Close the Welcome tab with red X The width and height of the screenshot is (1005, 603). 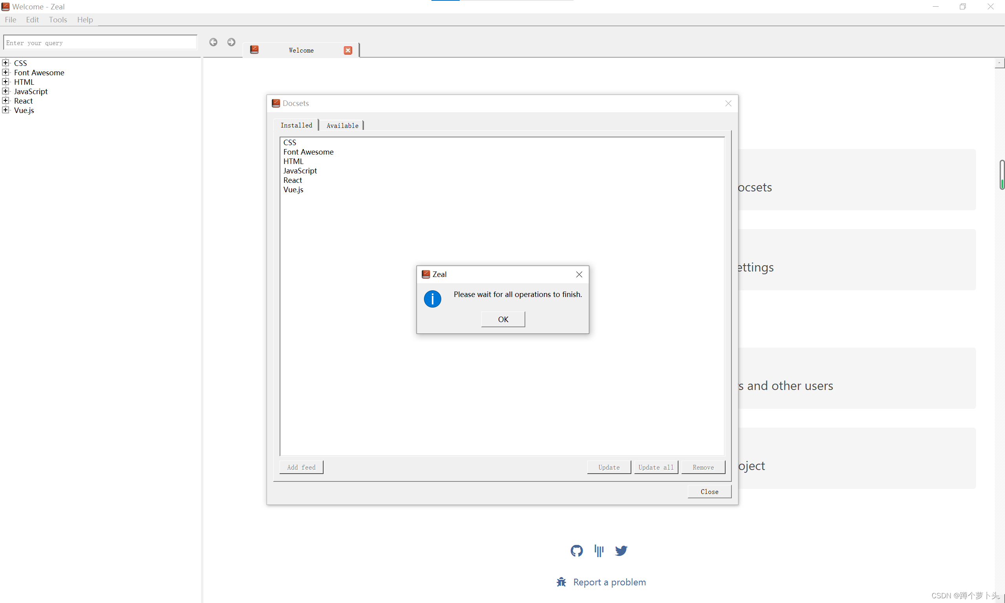pos(348,50)
